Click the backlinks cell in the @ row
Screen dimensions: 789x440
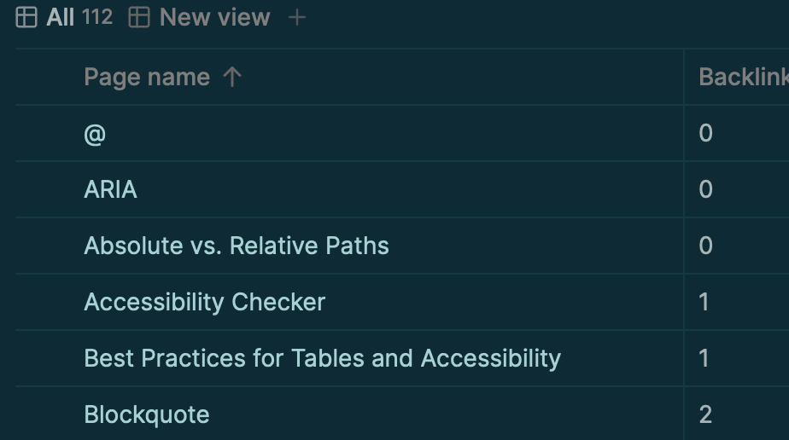705,133
